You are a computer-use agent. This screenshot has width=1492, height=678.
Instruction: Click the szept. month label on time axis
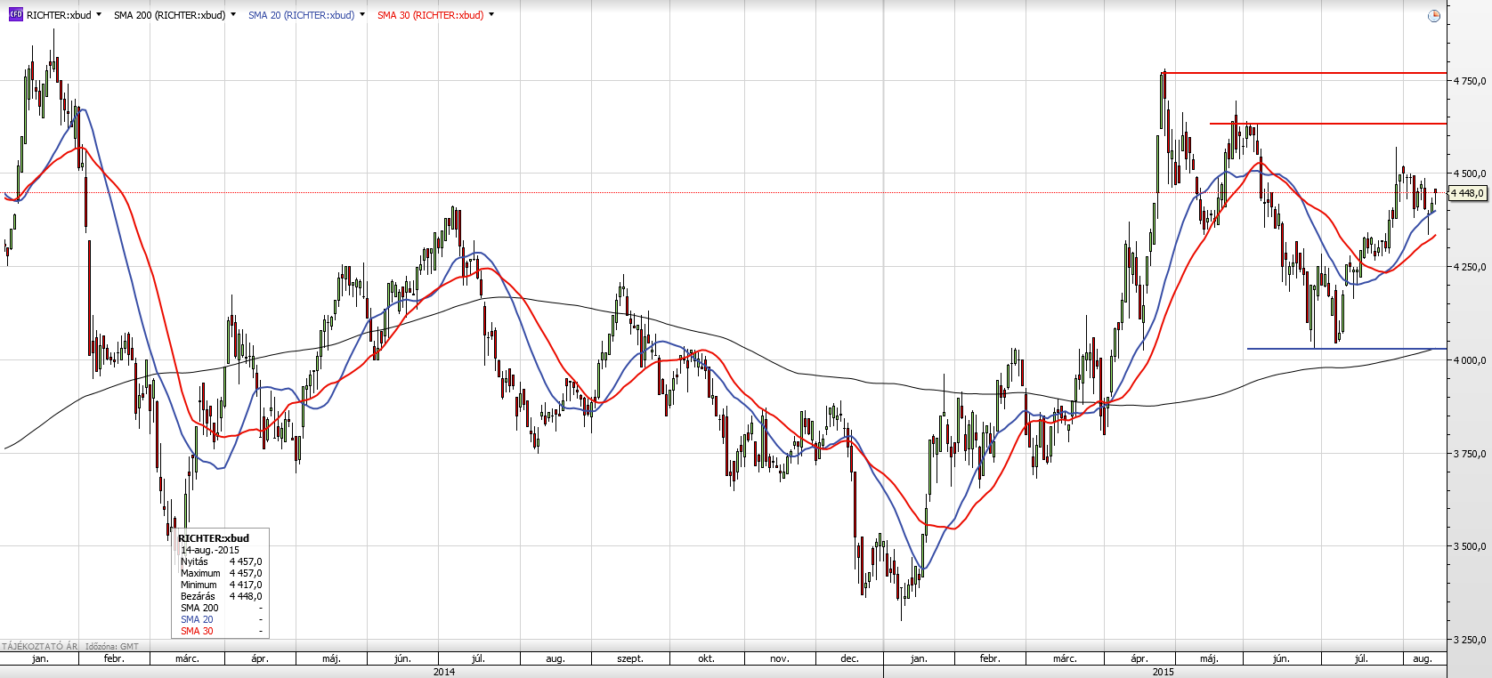point(630,658)
